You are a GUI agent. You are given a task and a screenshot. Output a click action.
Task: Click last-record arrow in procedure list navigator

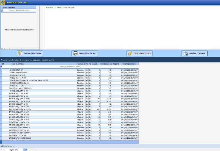click(9, 48)
